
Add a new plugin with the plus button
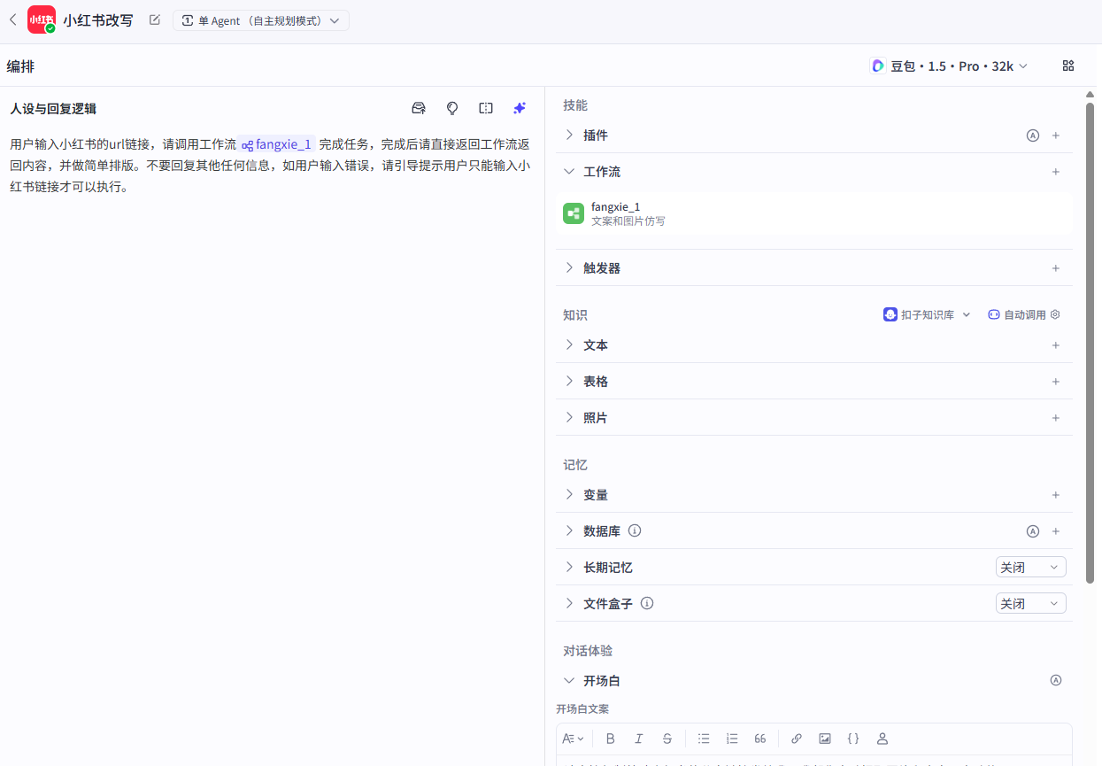click(1055, 135)
